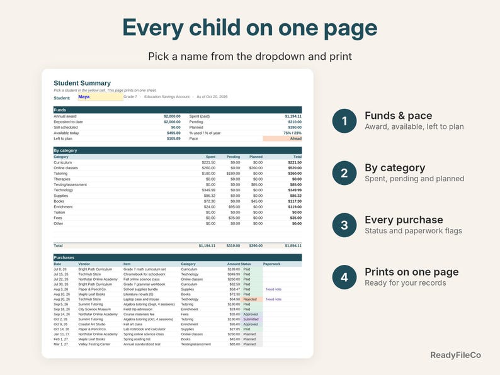Viewport: 500px width, 375px height.
Task: Select the Annual award $2,000.00 value
Action: click(172, 116)
